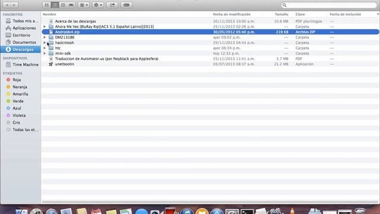
Task: Select the Amarilla tag in sidebar
Action: tap(17, 94)
